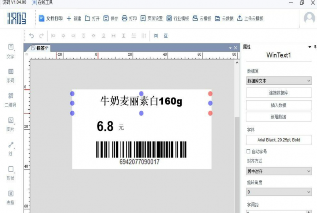
Task: Select the 二维码 QR code tool
Action: tap(11, 100)
